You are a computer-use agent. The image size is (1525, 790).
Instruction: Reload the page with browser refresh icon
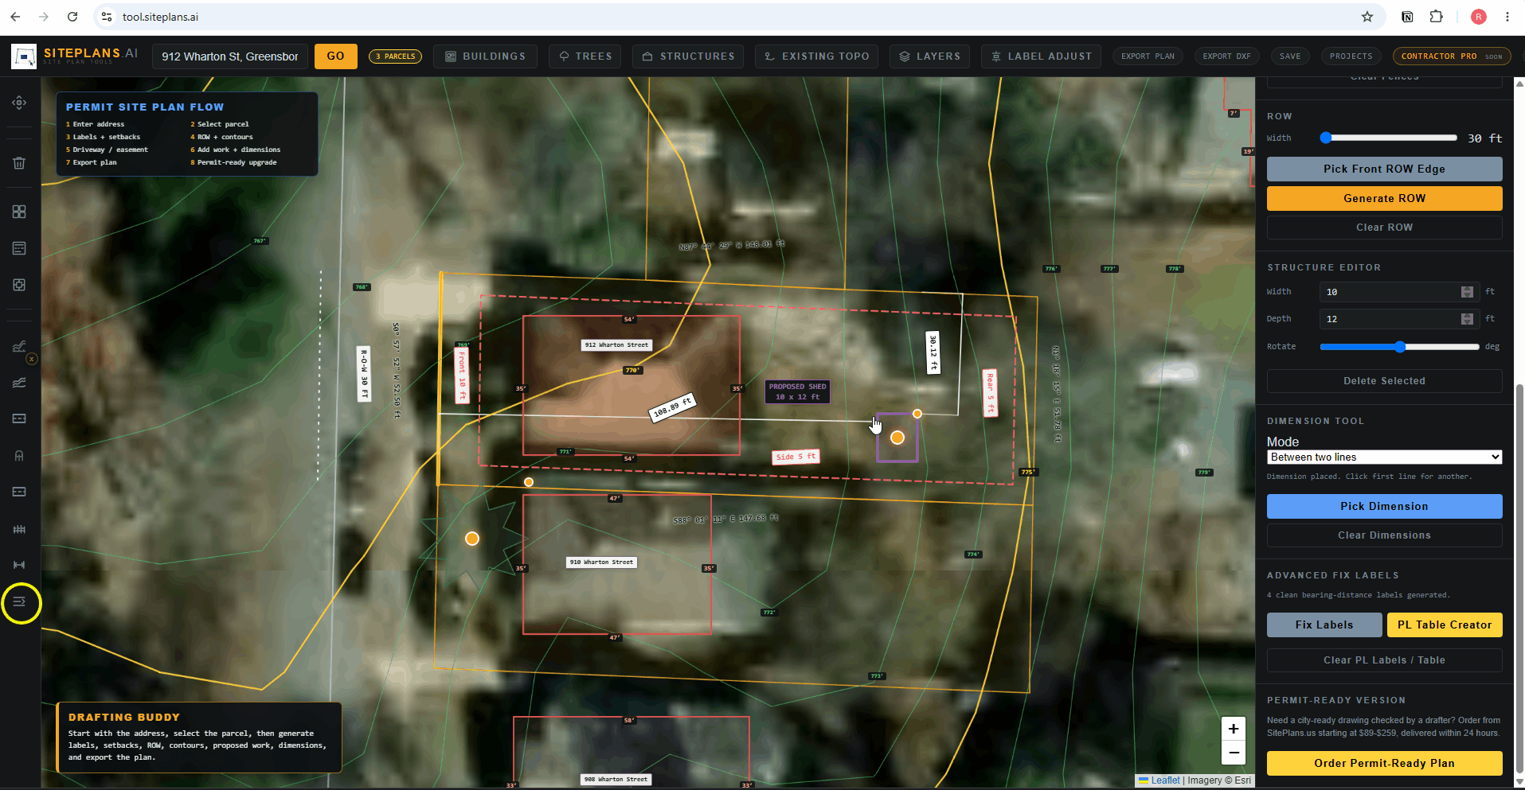[x=72, y=17]
